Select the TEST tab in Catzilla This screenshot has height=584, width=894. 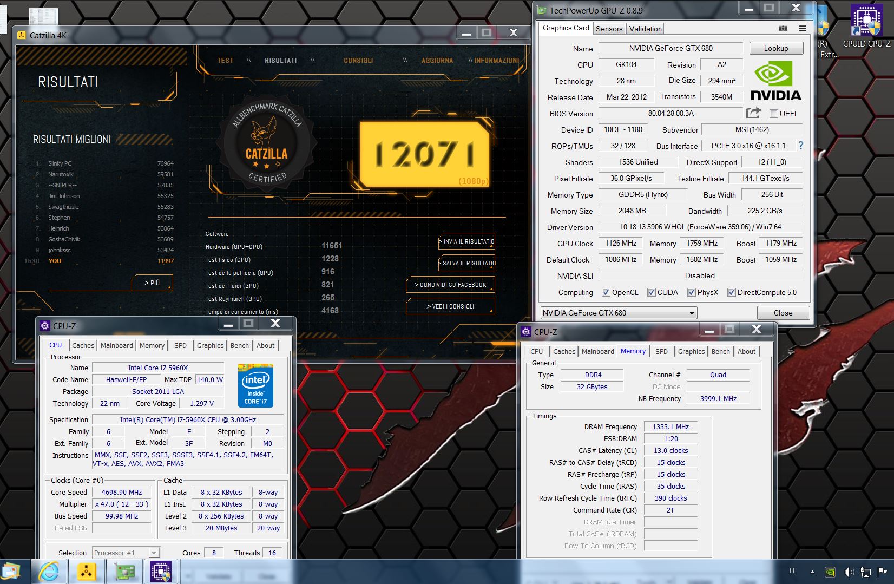click(x=226, y=61)
